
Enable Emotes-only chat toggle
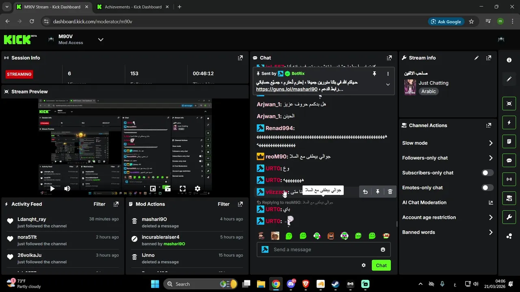(487, 187)
